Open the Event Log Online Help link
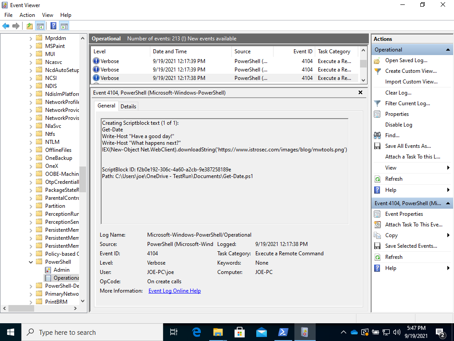The height and width of the screenshot is (341, 454). pos(175,291)
